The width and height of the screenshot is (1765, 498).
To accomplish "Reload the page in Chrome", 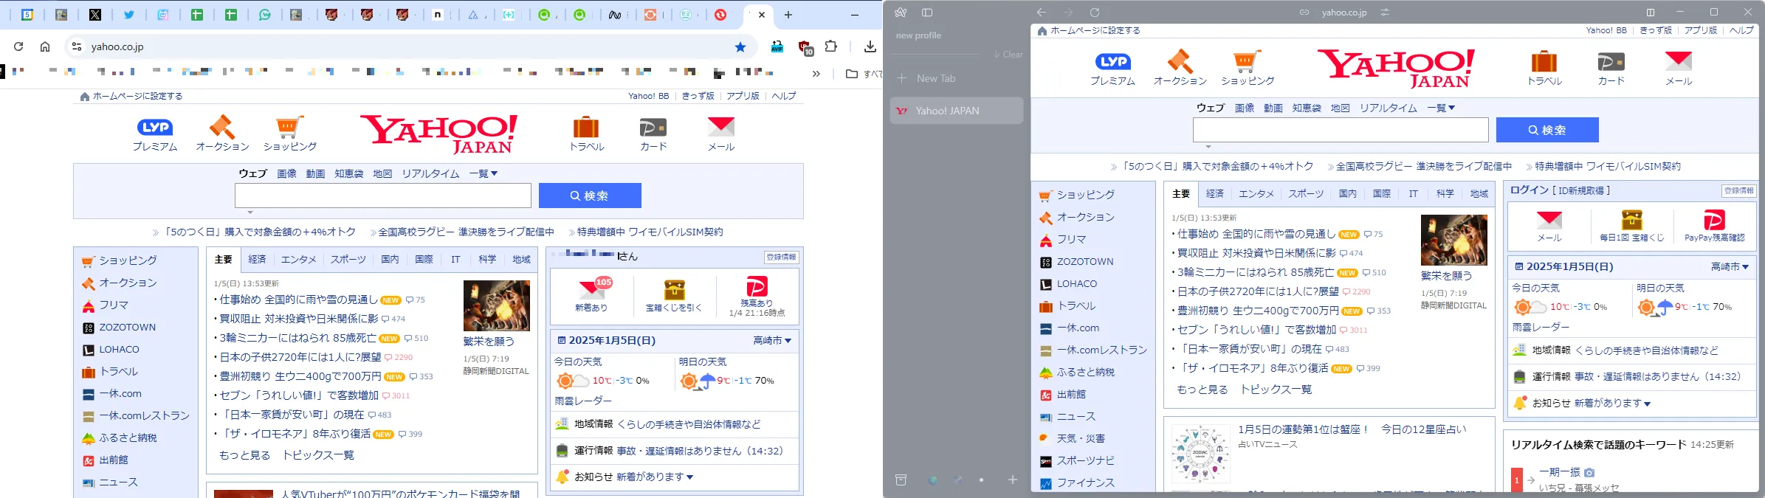I will [x=18, y=46].
